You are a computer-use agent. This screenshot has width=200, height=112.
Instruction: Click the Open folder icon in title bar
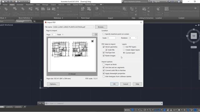click(6, 2)
